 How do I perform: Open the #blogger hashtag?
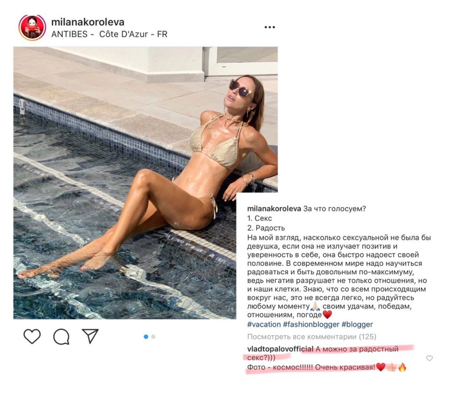pyautogui.click(x=357, y=324)
